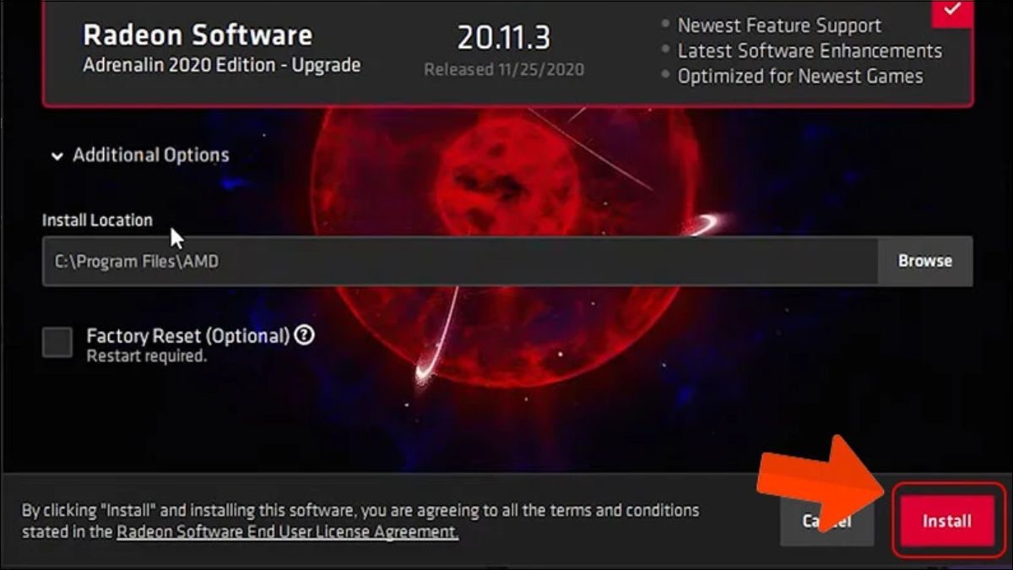Click the Adrenalin 2020 Edition - Upgrade subtitle
This screenshot has height=570, width=1013.
point(222,65)
